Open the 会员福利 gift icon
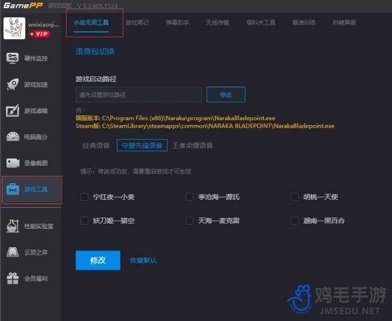 13,278
